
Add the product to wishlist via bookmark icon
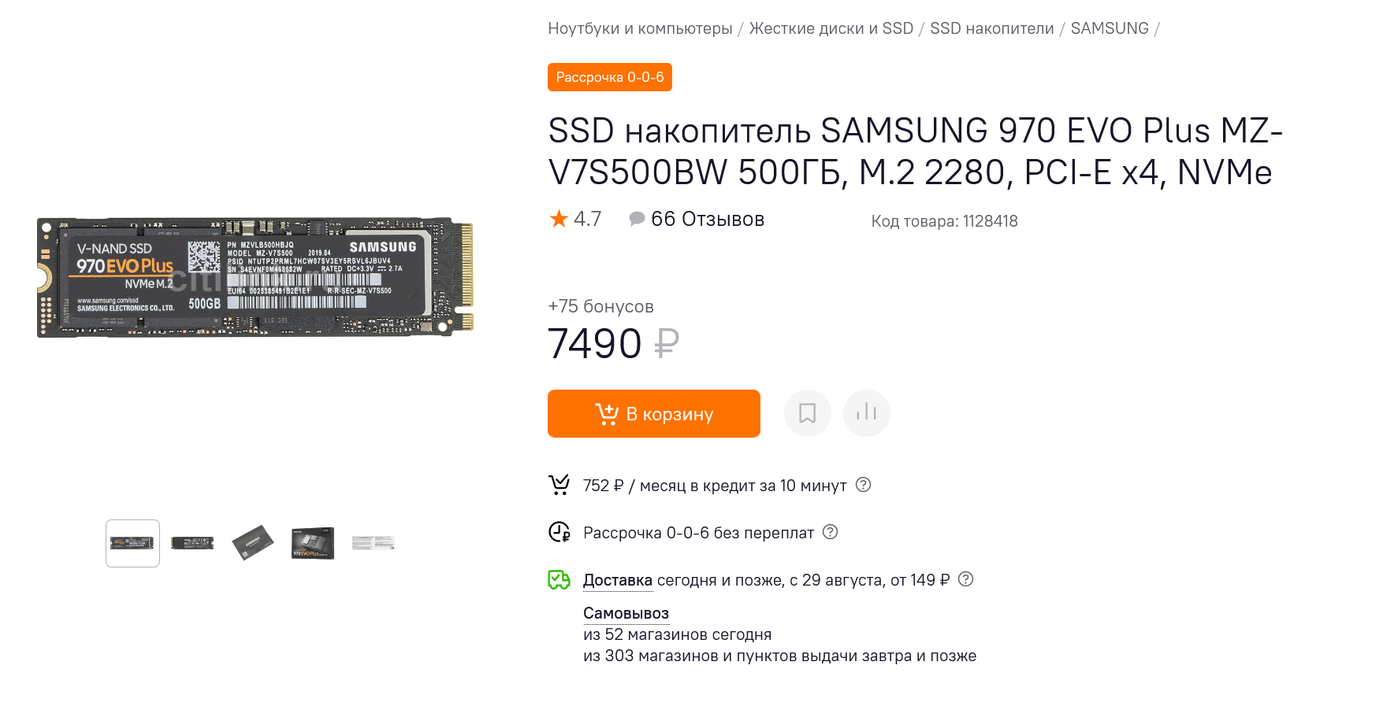(x=807, y=413)
